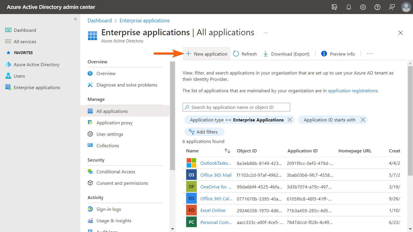Select Conditional Access in Security section
The width and height of the screenshot is (413, 232).
coord(116,172)
